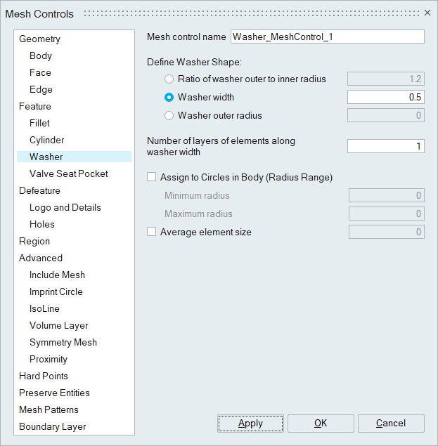Choose Valve Seat Pocket control
Screen dimensions: 438x446
pos(69,174)
